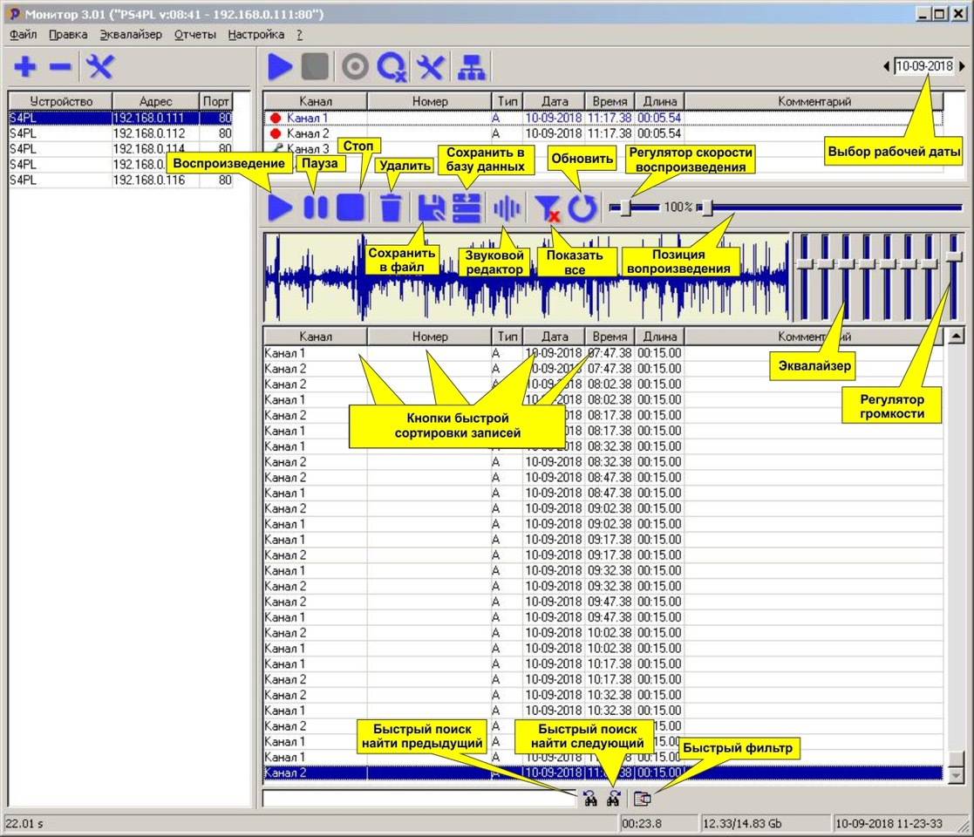Pause the recording playback
This screenshot has width=974, height=837.
coord(315,208)
